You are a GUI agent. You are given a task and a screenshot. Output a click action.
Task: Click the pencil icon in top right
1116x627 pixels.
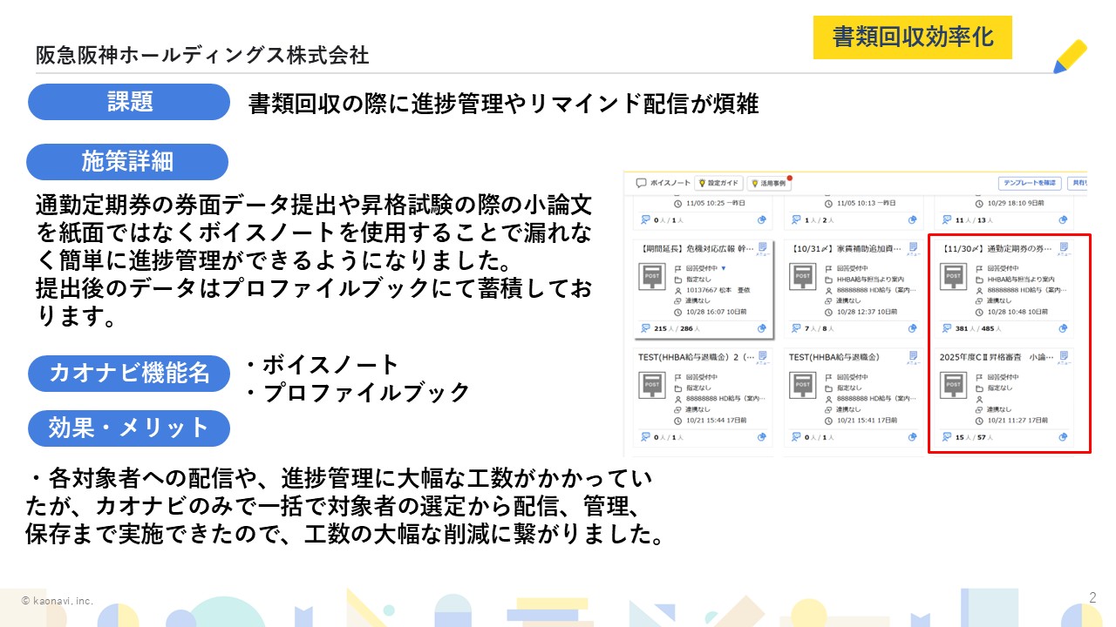(1069, 56)
